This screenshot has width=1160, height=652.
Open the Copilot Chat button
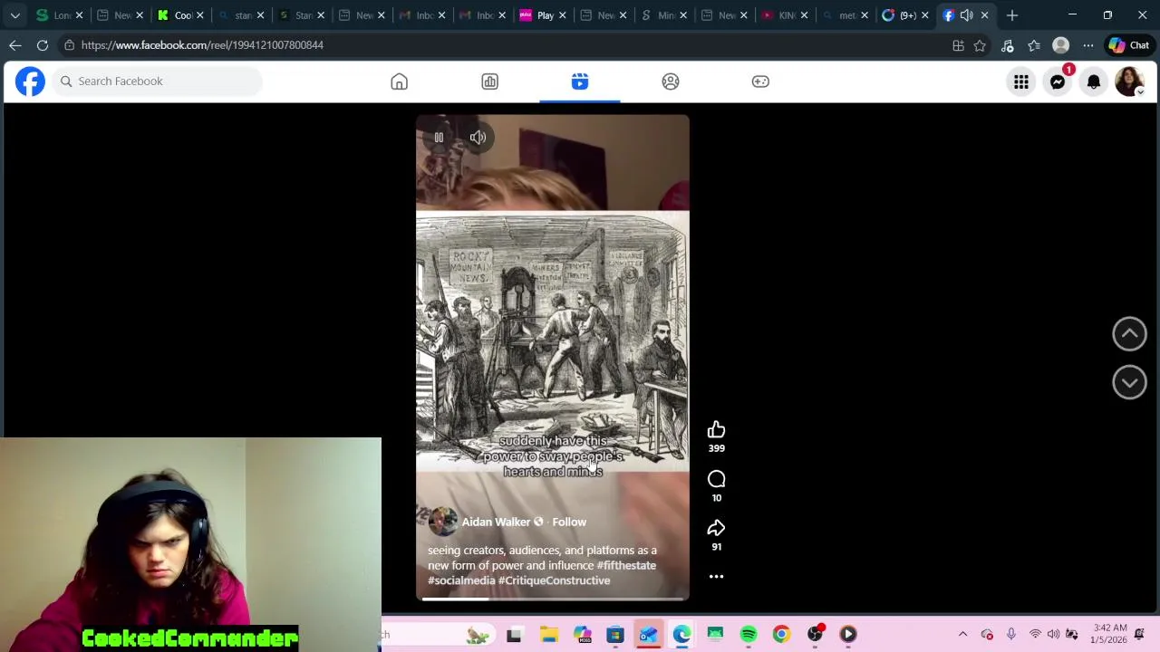pos(1129,45)
